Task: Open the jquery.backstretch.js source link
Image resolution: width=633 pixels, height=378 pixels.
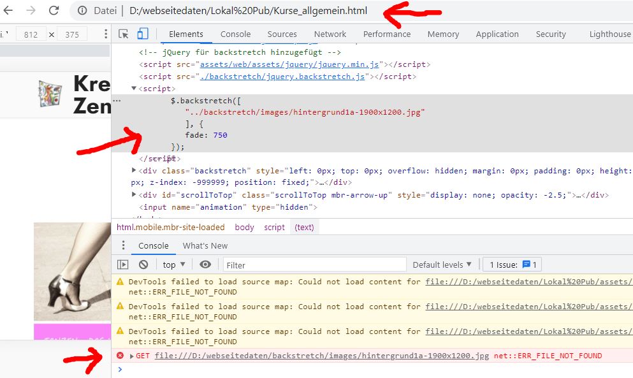Action: 282,76
